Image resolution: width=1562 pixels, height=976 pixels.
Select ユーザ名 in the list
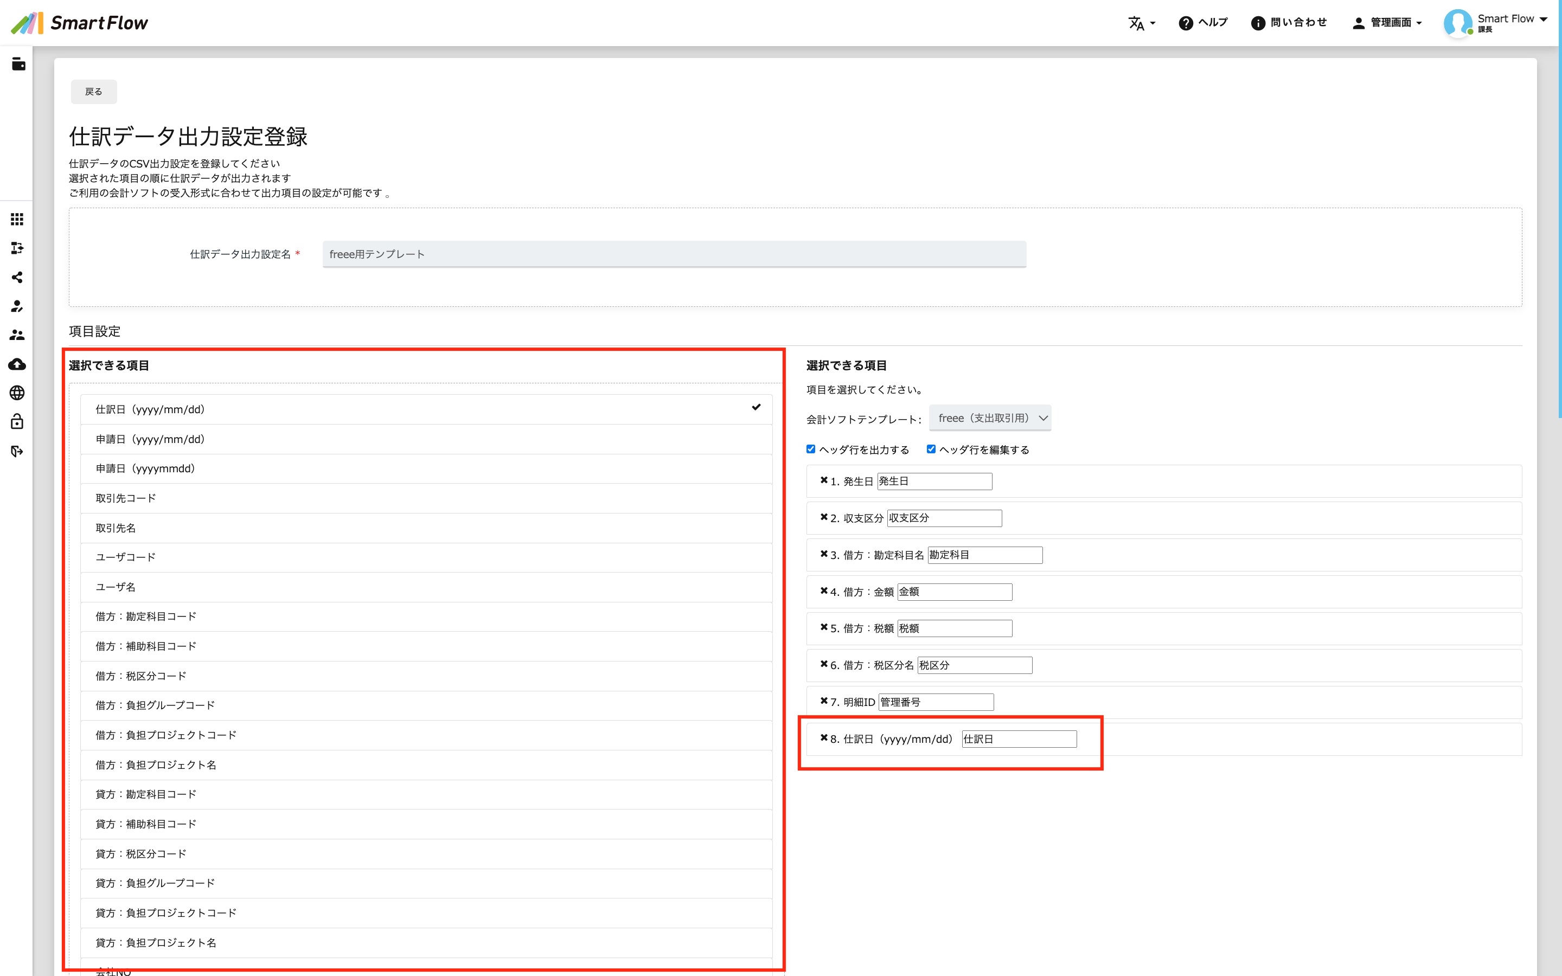click(x=426, y=587)
